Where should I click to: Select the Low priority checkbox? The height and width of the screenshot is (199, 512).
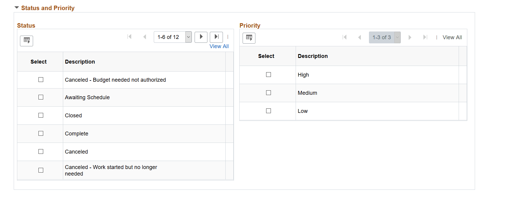(269, 111)
